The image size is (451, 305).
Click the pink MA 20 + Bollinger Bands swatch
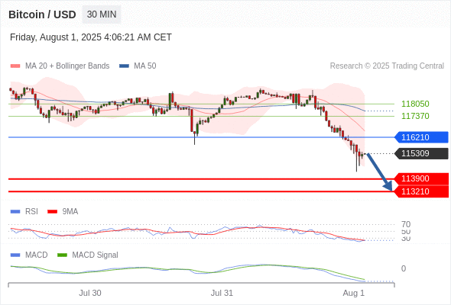point(15,66)
